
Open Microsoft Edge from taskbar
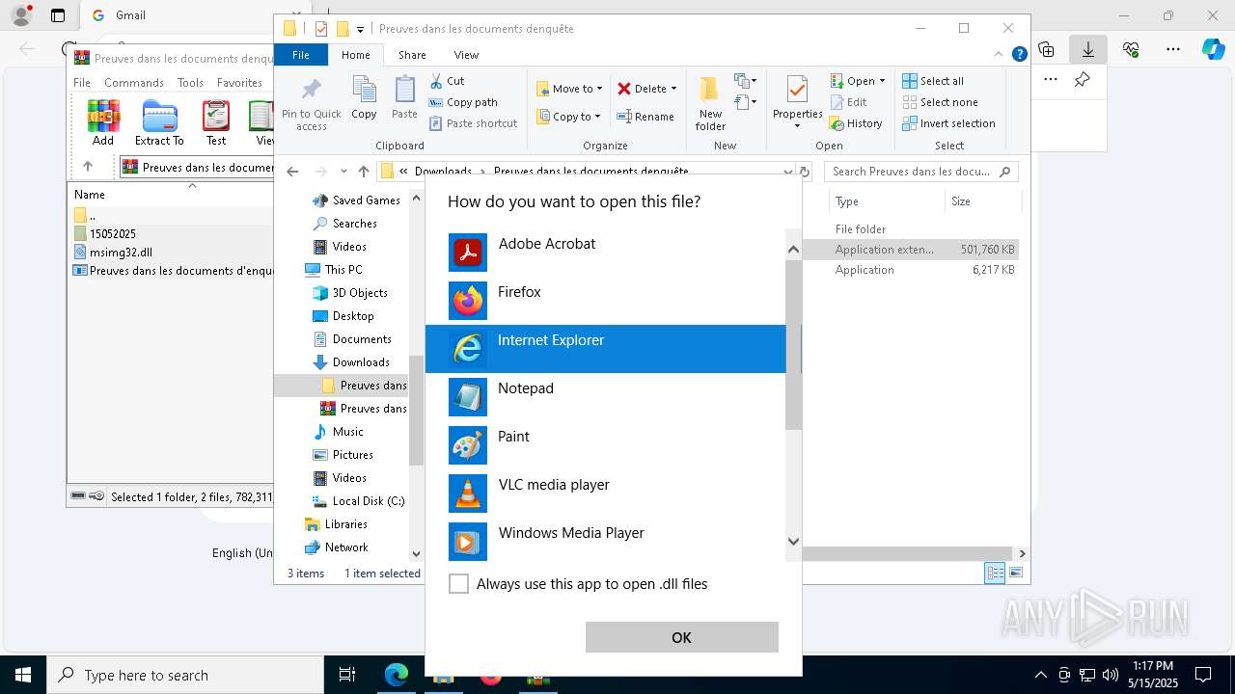[397, 675]
